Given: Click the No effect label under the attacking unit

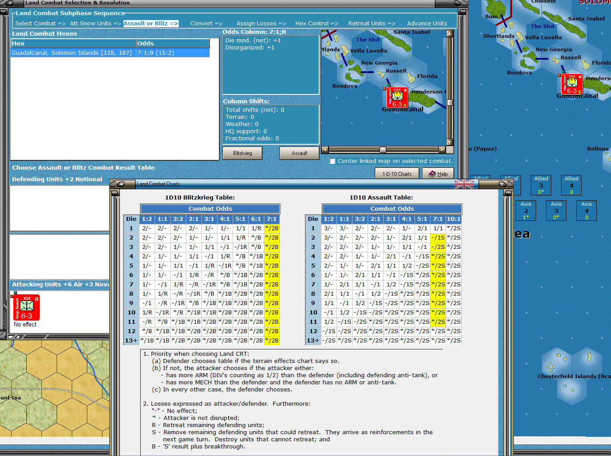Looking at the screenshot, I should pos(25,325).
